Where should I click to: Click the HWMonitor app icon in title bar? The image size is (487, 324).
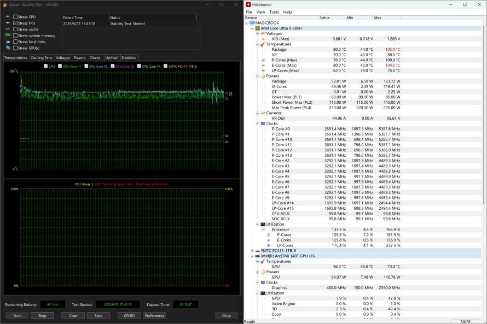pyautogui.click(x=248, y=5)
